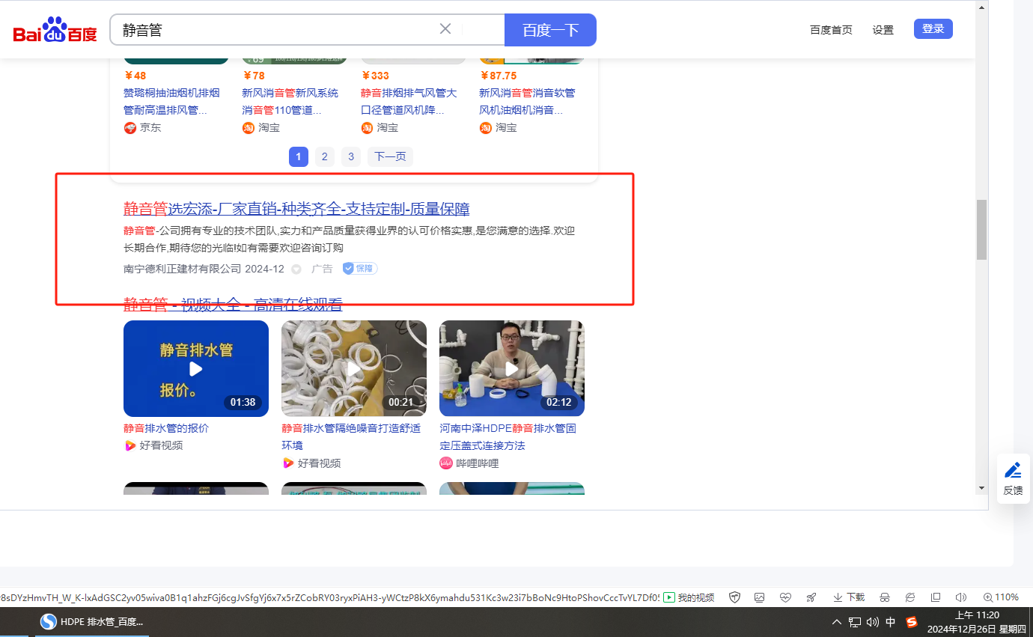Image resolution: width=1033 pixels, height=637 pixels.
Task: Play the 静音排水管 报价 video thumbnail
Action: click(196, 368)
